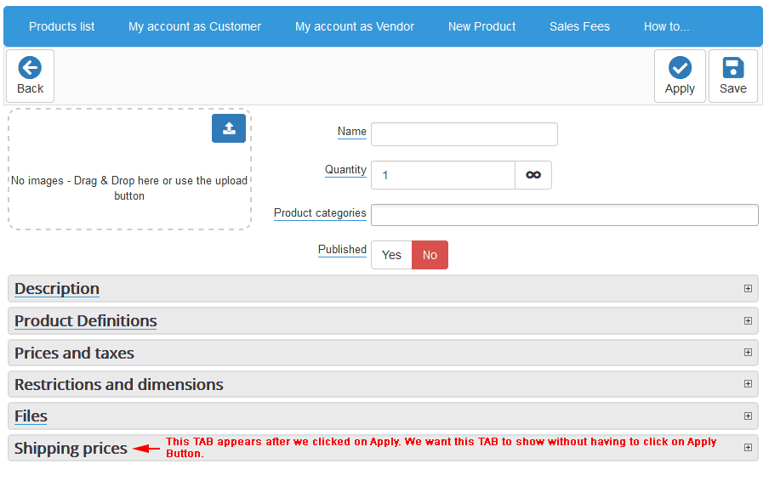
Task: Open My account as Vendor
Action: pyautogui.click(x=355, y=26)
